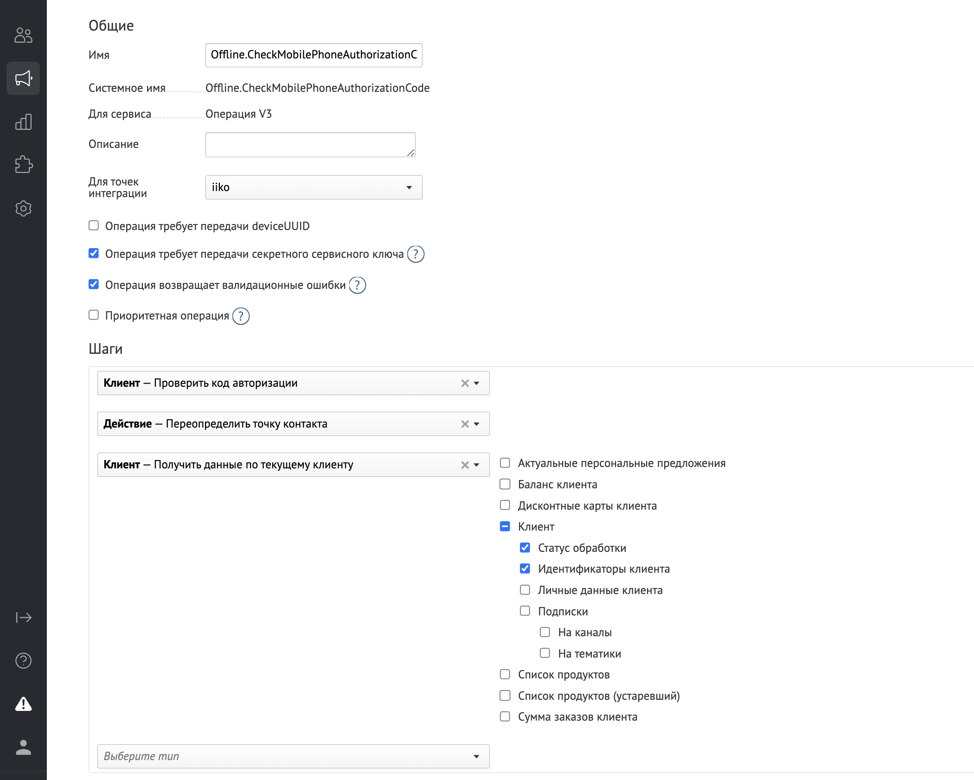Uncheck 'Операция возвращает валидационные ошибки'
Viewport: 974px width, 780px height.
(x=94, y=284)
